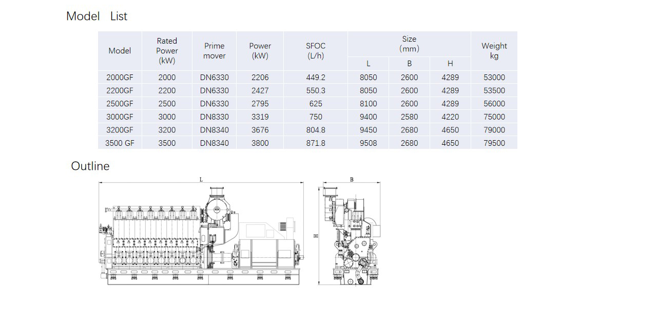Select the 'Rated Power (kW)' column header

coord(167,51)
